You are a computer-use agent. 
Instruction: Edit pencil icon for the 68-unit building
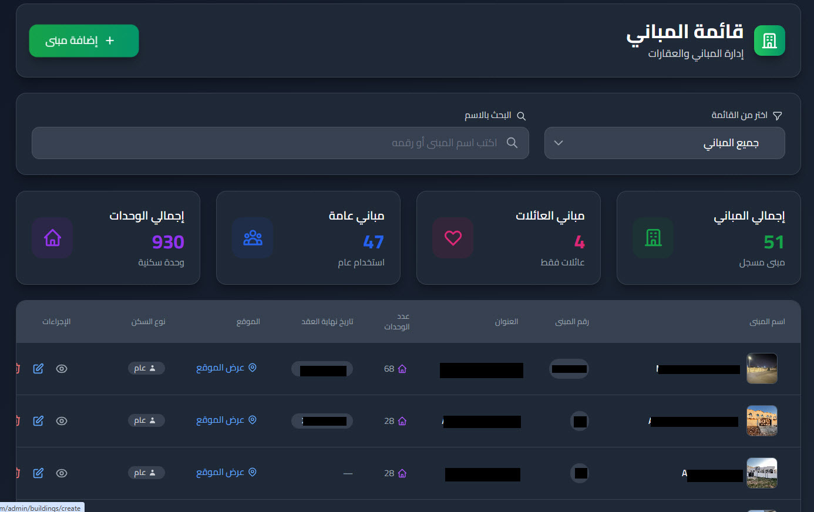pyautogui.click(x=38, y=369)
